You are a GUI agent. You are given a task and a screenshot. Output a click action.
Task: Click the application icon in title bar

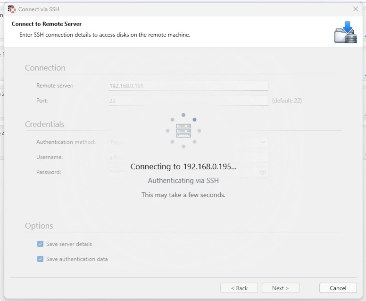pos(11,9)
